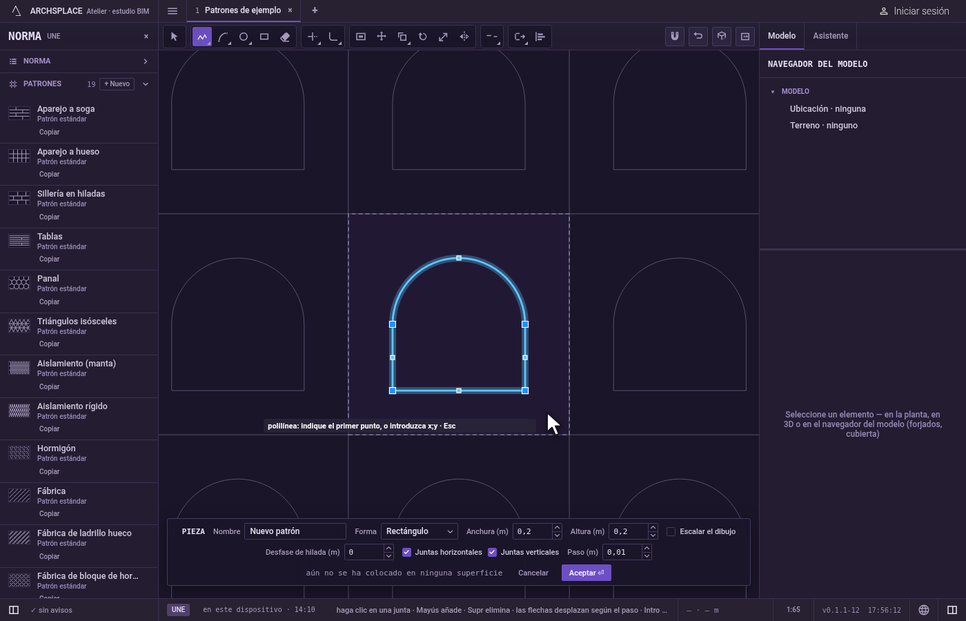
Task: Click the Desfase de hilada input
Action: [364, 552]
